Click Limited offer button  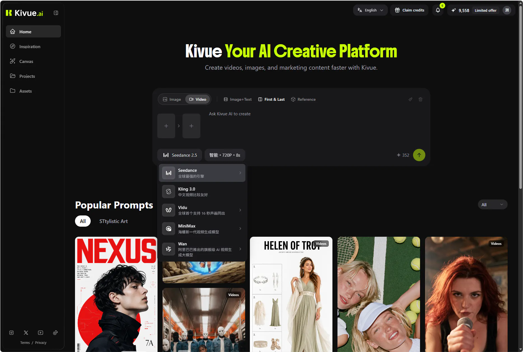coord(486,10)
